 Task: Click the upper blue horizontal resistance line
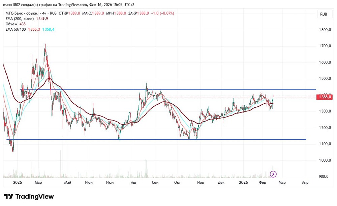(x=167, y=89)
